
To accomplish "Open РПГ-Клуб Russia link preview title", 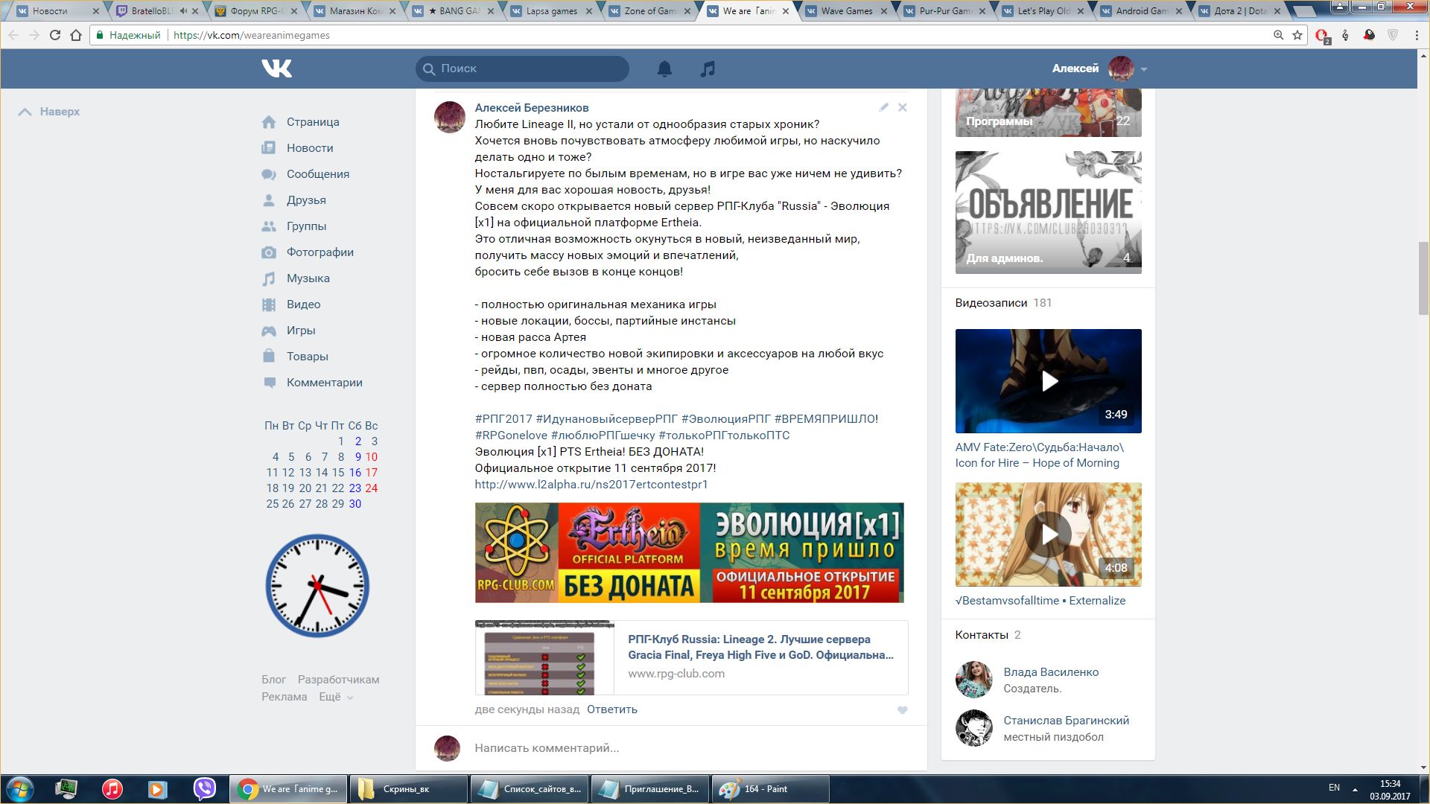I will tap(760, 647).
